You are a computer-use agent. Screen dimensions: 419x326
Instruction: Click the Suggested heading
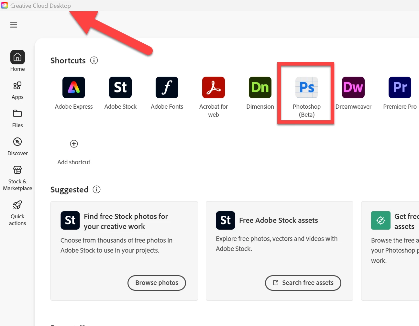[69, 190]
